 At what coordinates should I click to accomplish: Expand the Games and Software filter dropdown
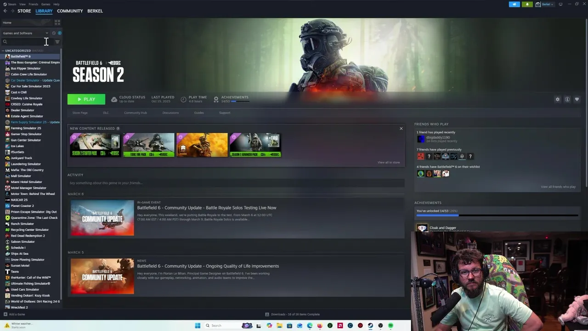pos(25,33)
